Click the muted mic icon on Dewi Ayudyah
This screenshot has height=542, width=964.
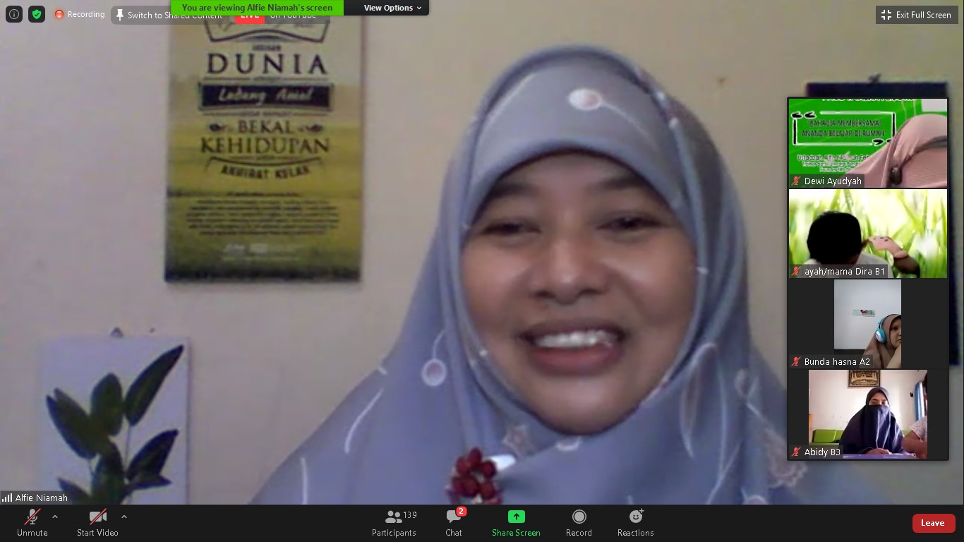point(797,181)
